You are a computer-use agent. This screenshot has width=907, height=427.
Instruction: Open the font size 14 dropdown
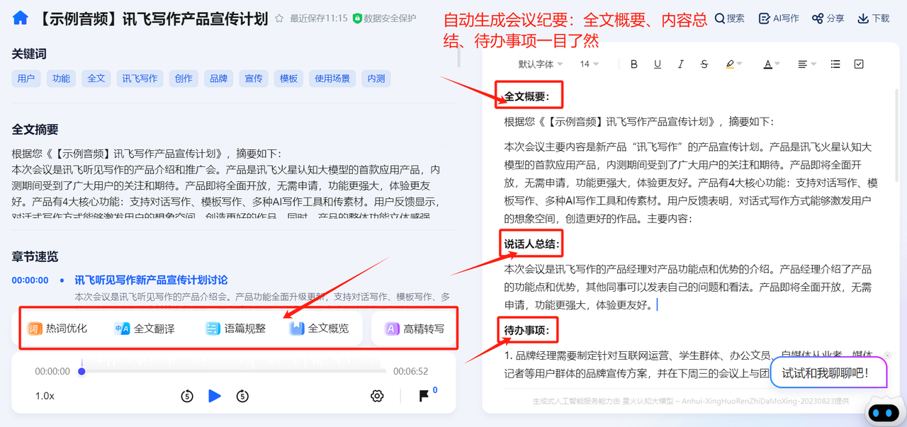[x=589, y=64]
